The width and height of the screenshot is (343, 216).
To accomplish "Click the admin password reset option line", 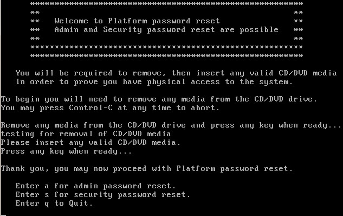I will pyautogui.click(x=95, y=186).
